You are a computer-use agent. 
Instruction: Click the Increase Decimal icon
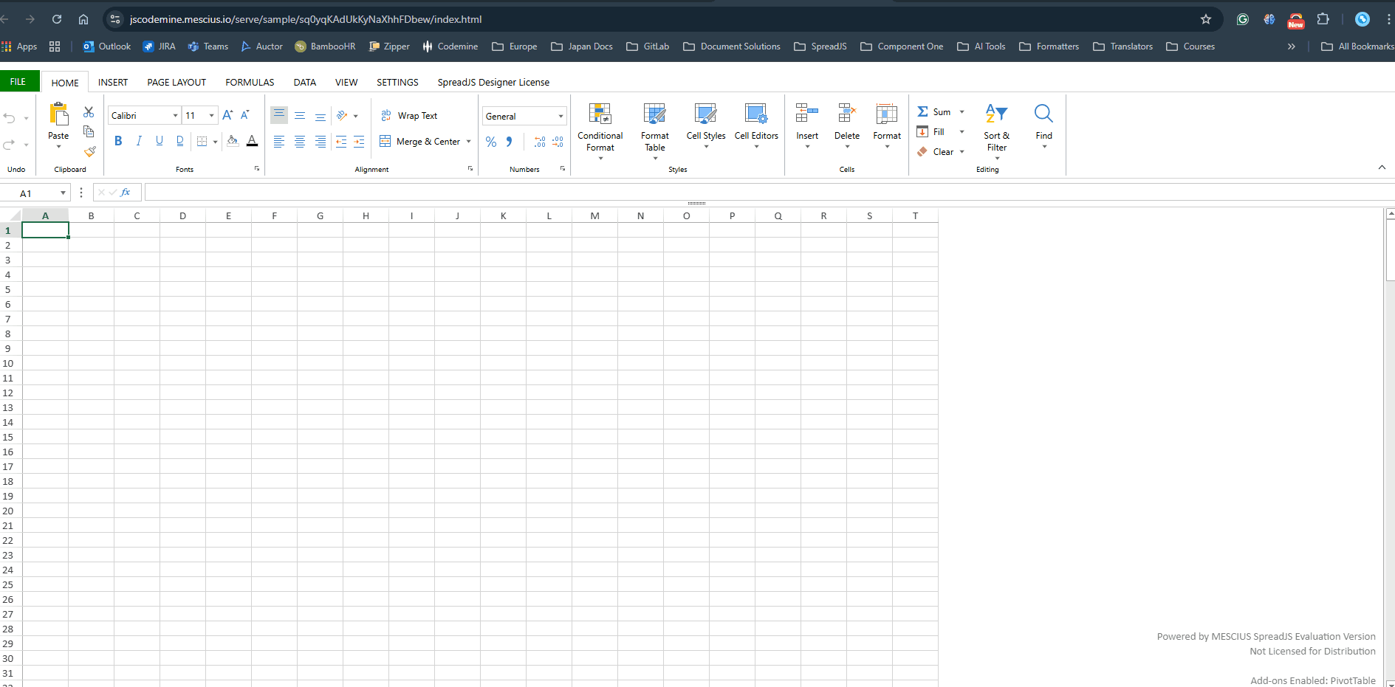click(x=540, y=142)
